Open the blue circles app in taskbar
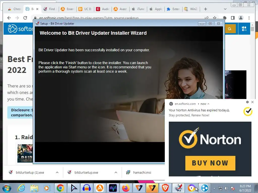Screen dimensions: 258x193 (205, 188)
